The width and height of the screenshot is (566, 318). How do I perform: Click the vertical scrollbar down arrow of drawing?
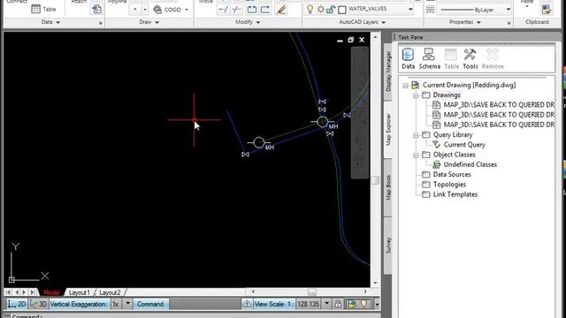pyautogui.click(x=375, y=283)
